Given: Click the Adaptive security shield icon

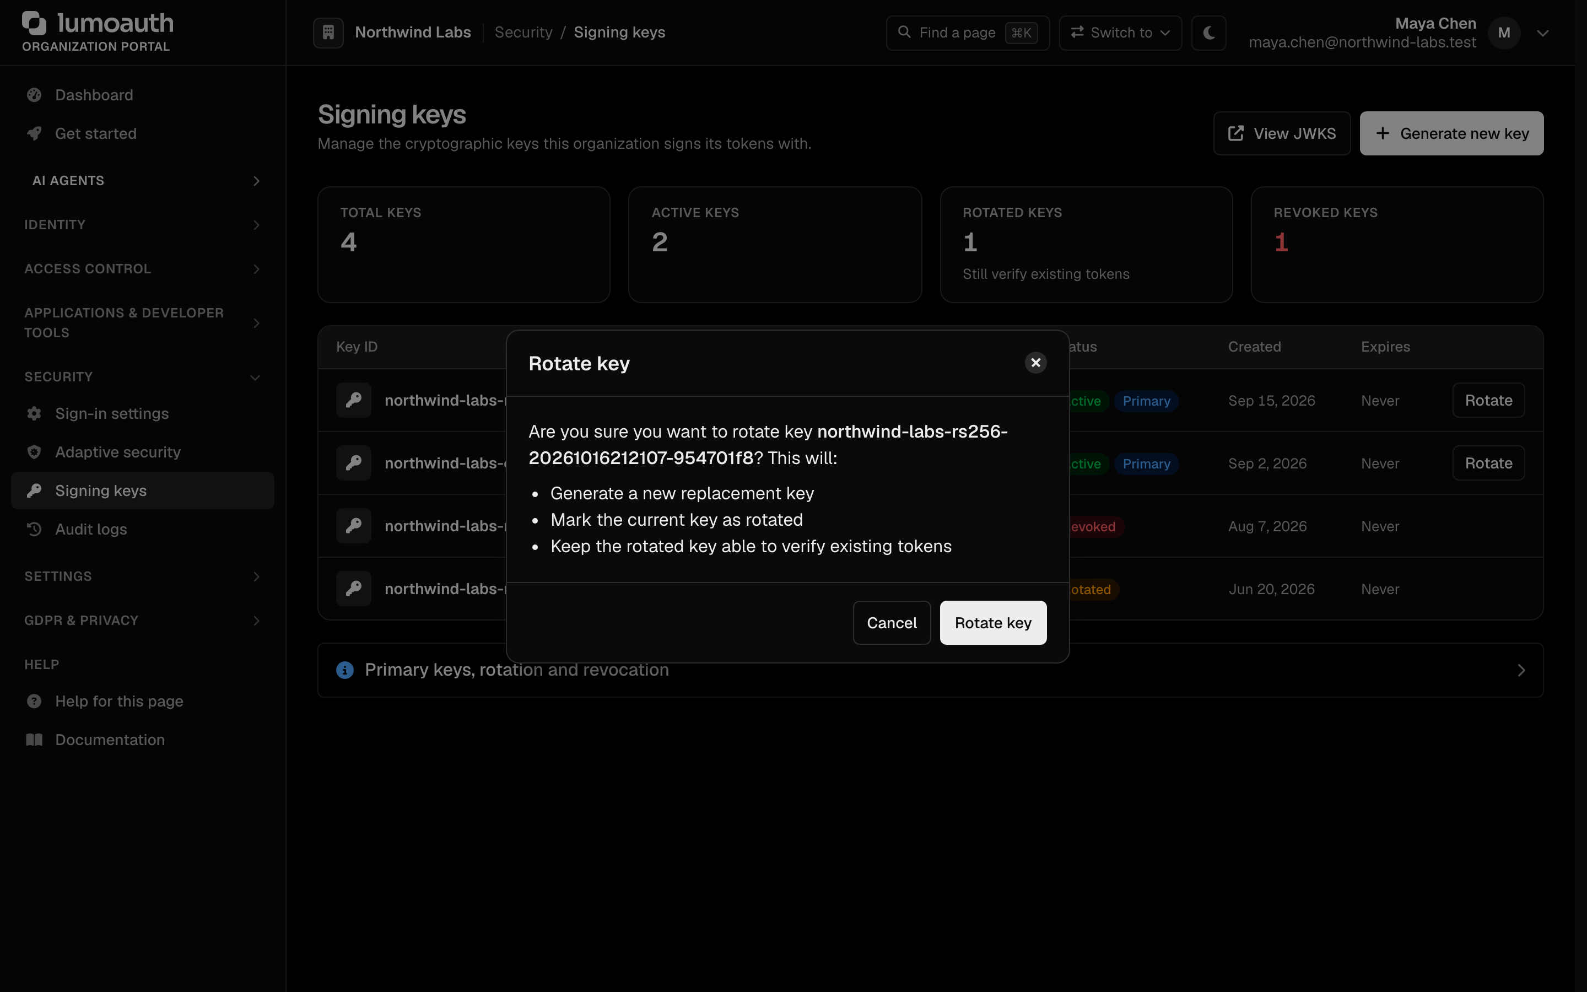Looking at the screenshot, I should tap(34, 452).
